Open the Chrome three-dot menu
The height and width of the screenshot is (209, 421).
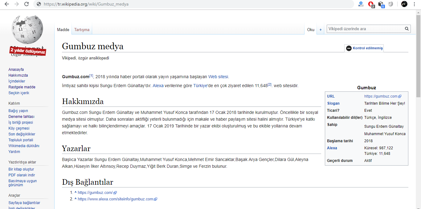pos(415,4)
